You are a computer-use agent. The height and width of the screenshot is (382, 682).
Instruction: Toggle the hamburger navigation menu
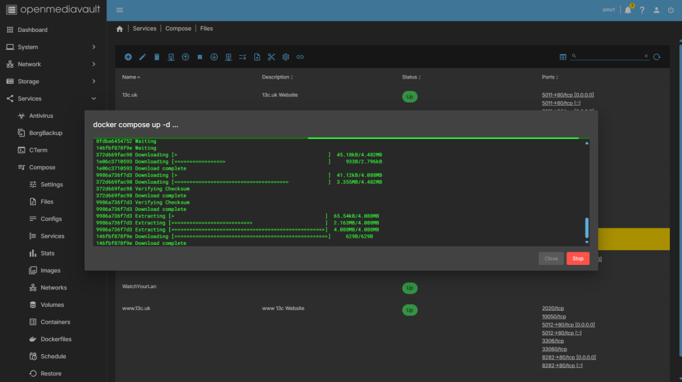[x=120, y=10]
